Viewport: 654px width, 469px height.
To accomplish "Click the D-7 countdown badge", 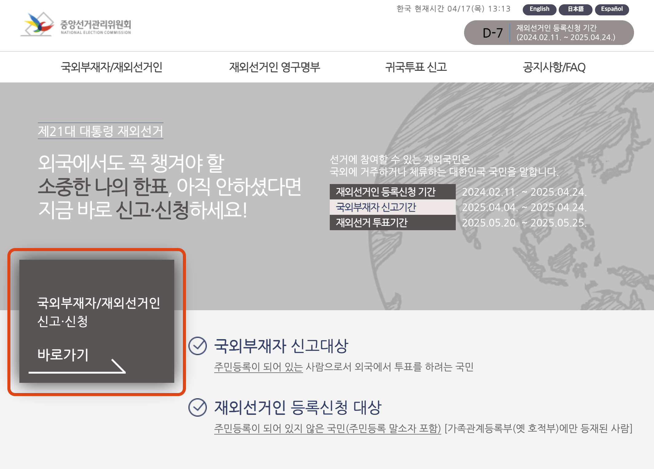I will (x=493, y=33).
